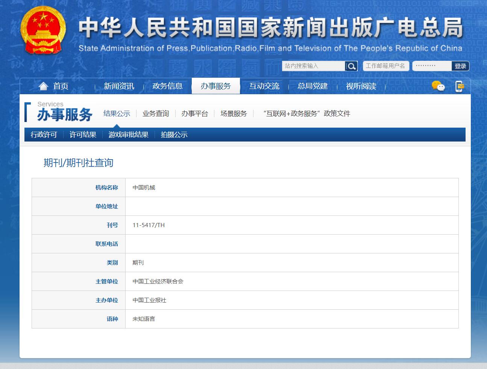Click the 刊号 row label
The height and width of the screenshot is (369, 487).
point(112,225)
